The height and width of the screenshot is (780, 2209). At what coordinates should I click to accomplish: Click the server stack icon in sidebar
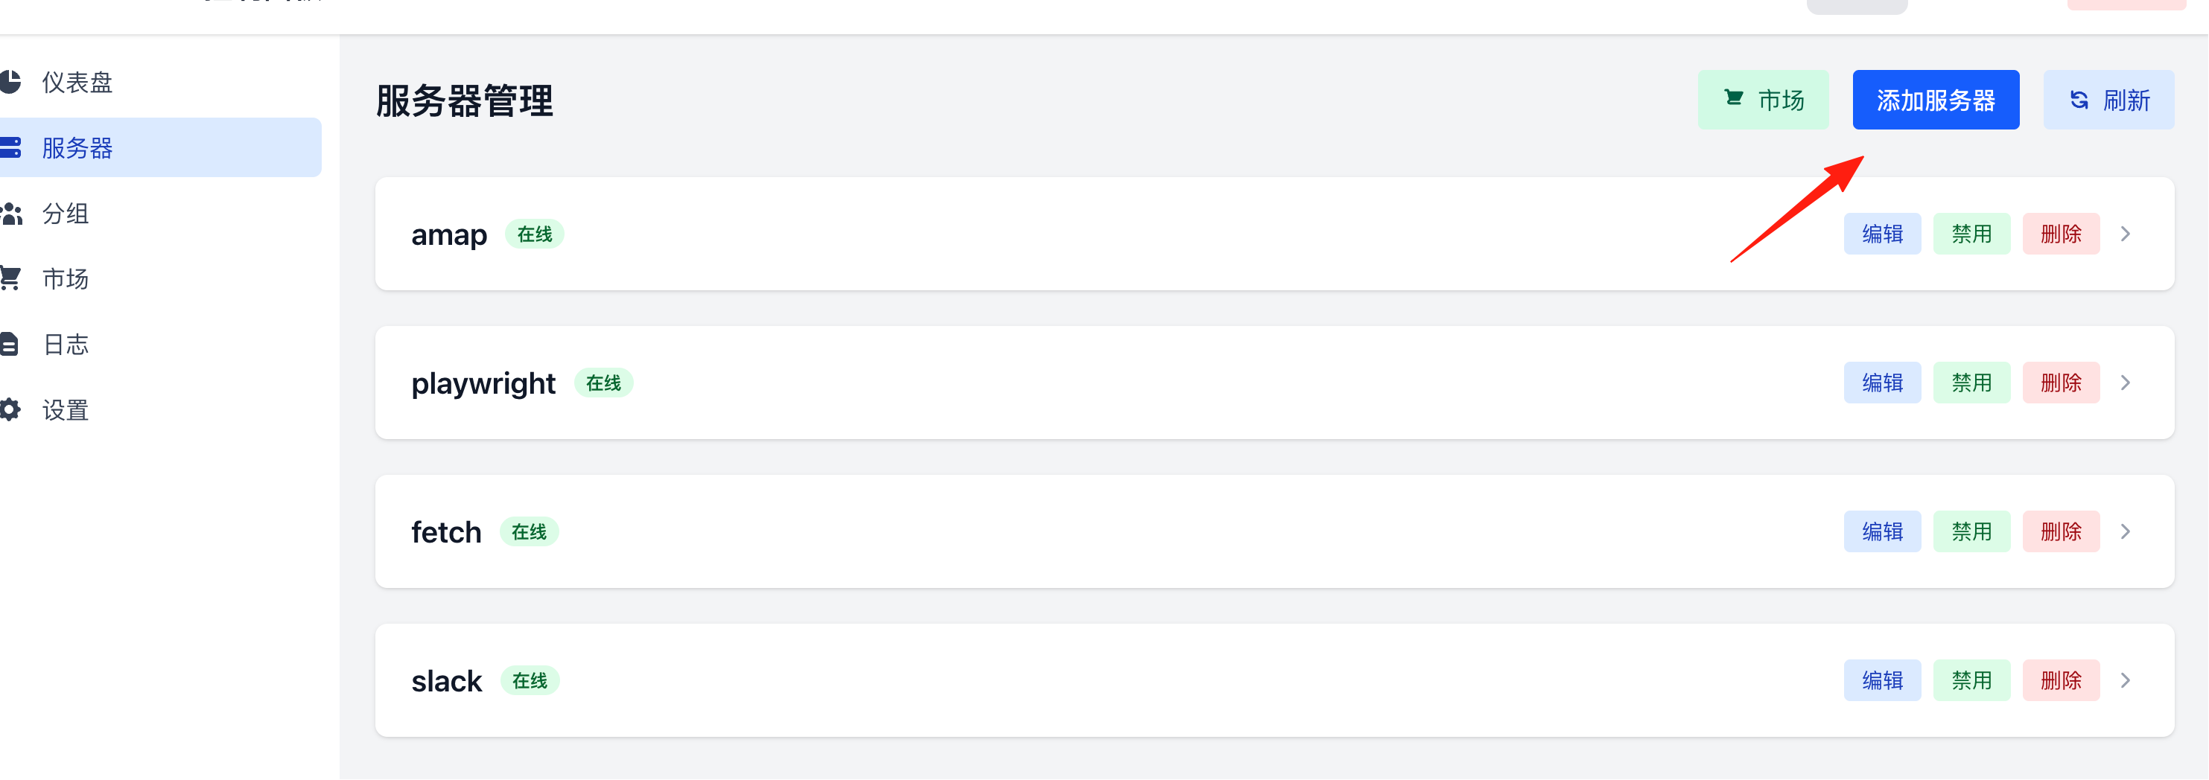pyautogui.click(x=10, y=147)
